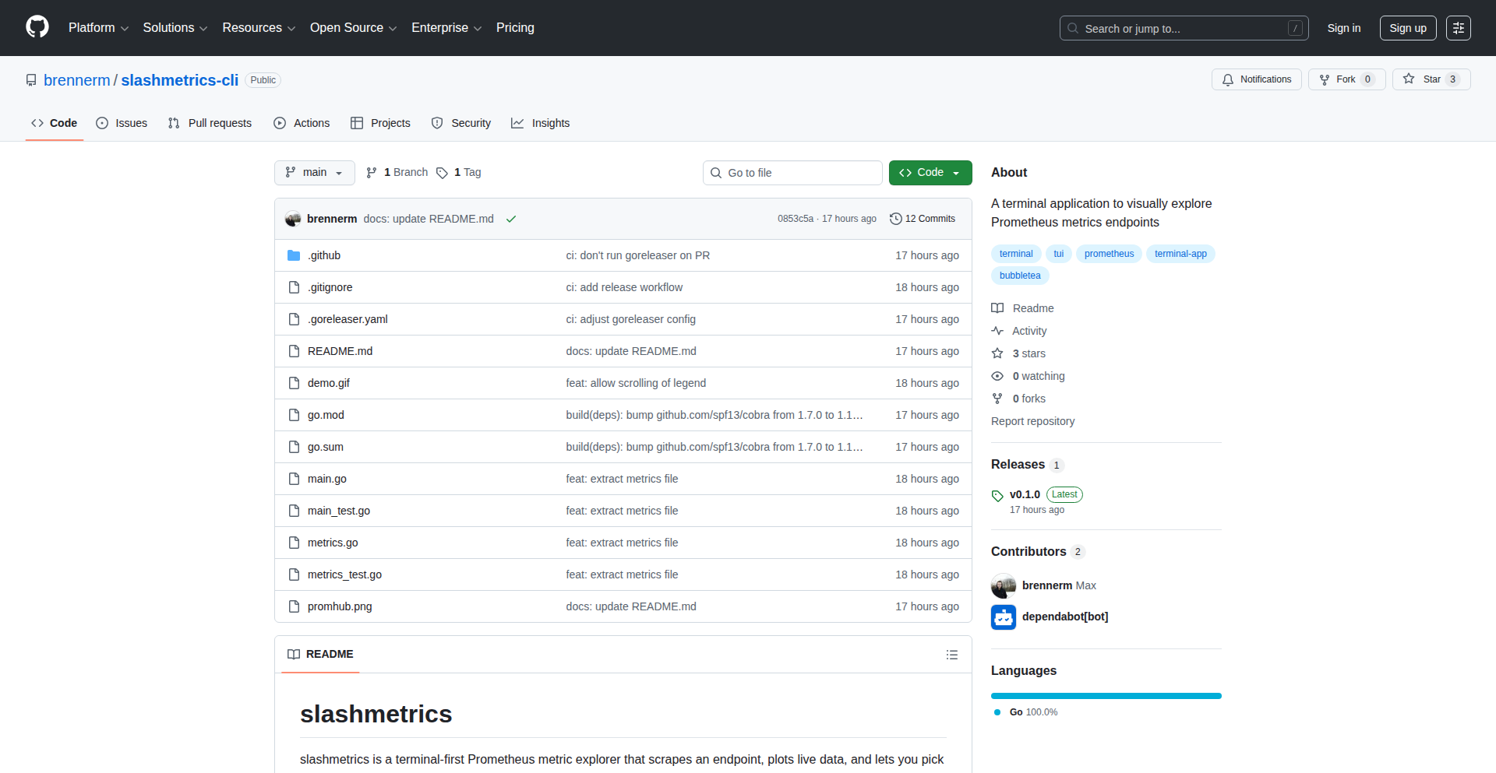Viewport: 1496px width, 773px height.
Task: Click the commit history clock icon
Action: click(x=894, y=219)
